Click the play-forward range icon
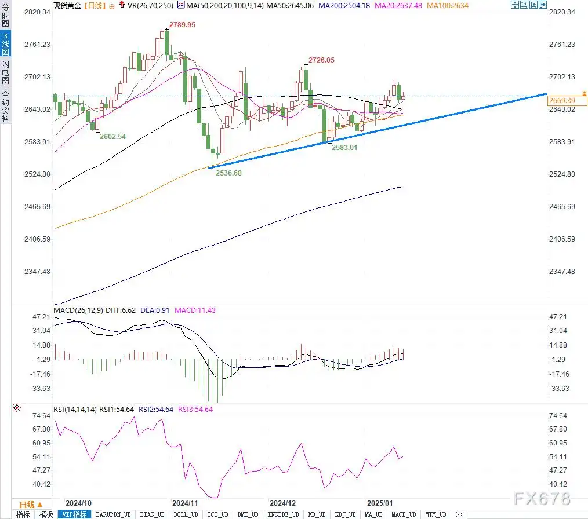Viewport: 588px width, 519px height. (533, 5)
